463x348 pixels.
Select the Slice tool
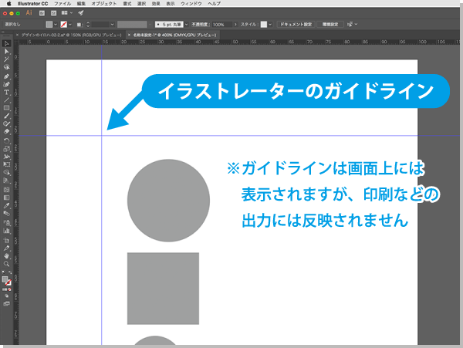(6, 248)
